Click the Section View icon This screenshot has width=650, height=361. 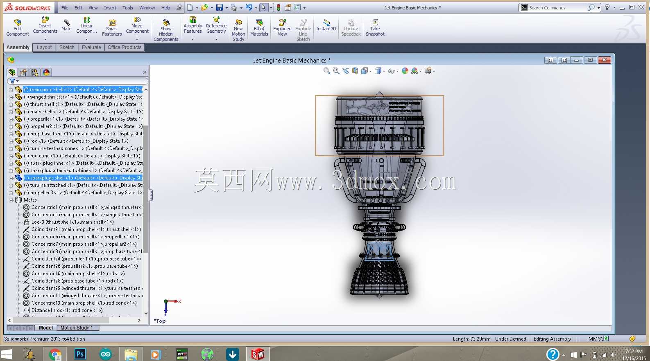tap(355, 71)
